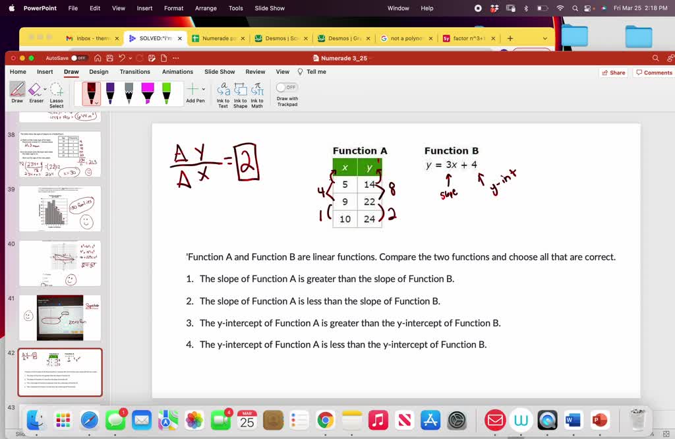Enable Draw with Trackpad toggle
Screen dimensions: 675x439
[x=287, y=87]
